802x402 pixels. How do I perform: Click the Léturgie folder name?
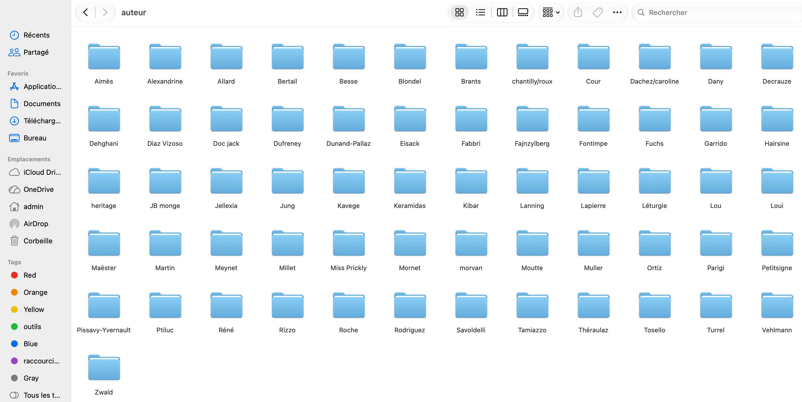tap(654, 206)
